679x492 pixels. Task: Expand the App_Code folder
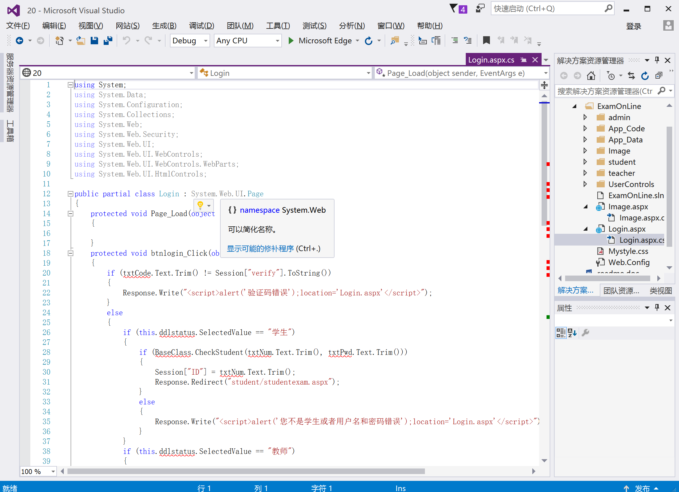tap(585, 128)
